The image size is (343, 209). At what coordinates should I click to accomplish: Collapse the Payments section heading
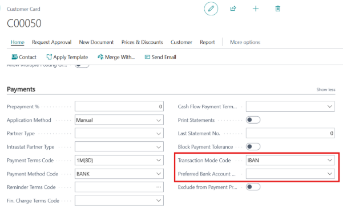pyautogui.click(x=21, y=89)
